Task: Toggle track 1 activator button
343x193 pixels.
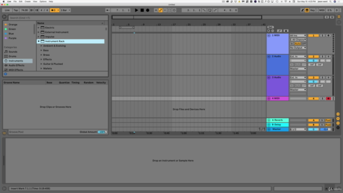Action: click(x=314, y=35)
